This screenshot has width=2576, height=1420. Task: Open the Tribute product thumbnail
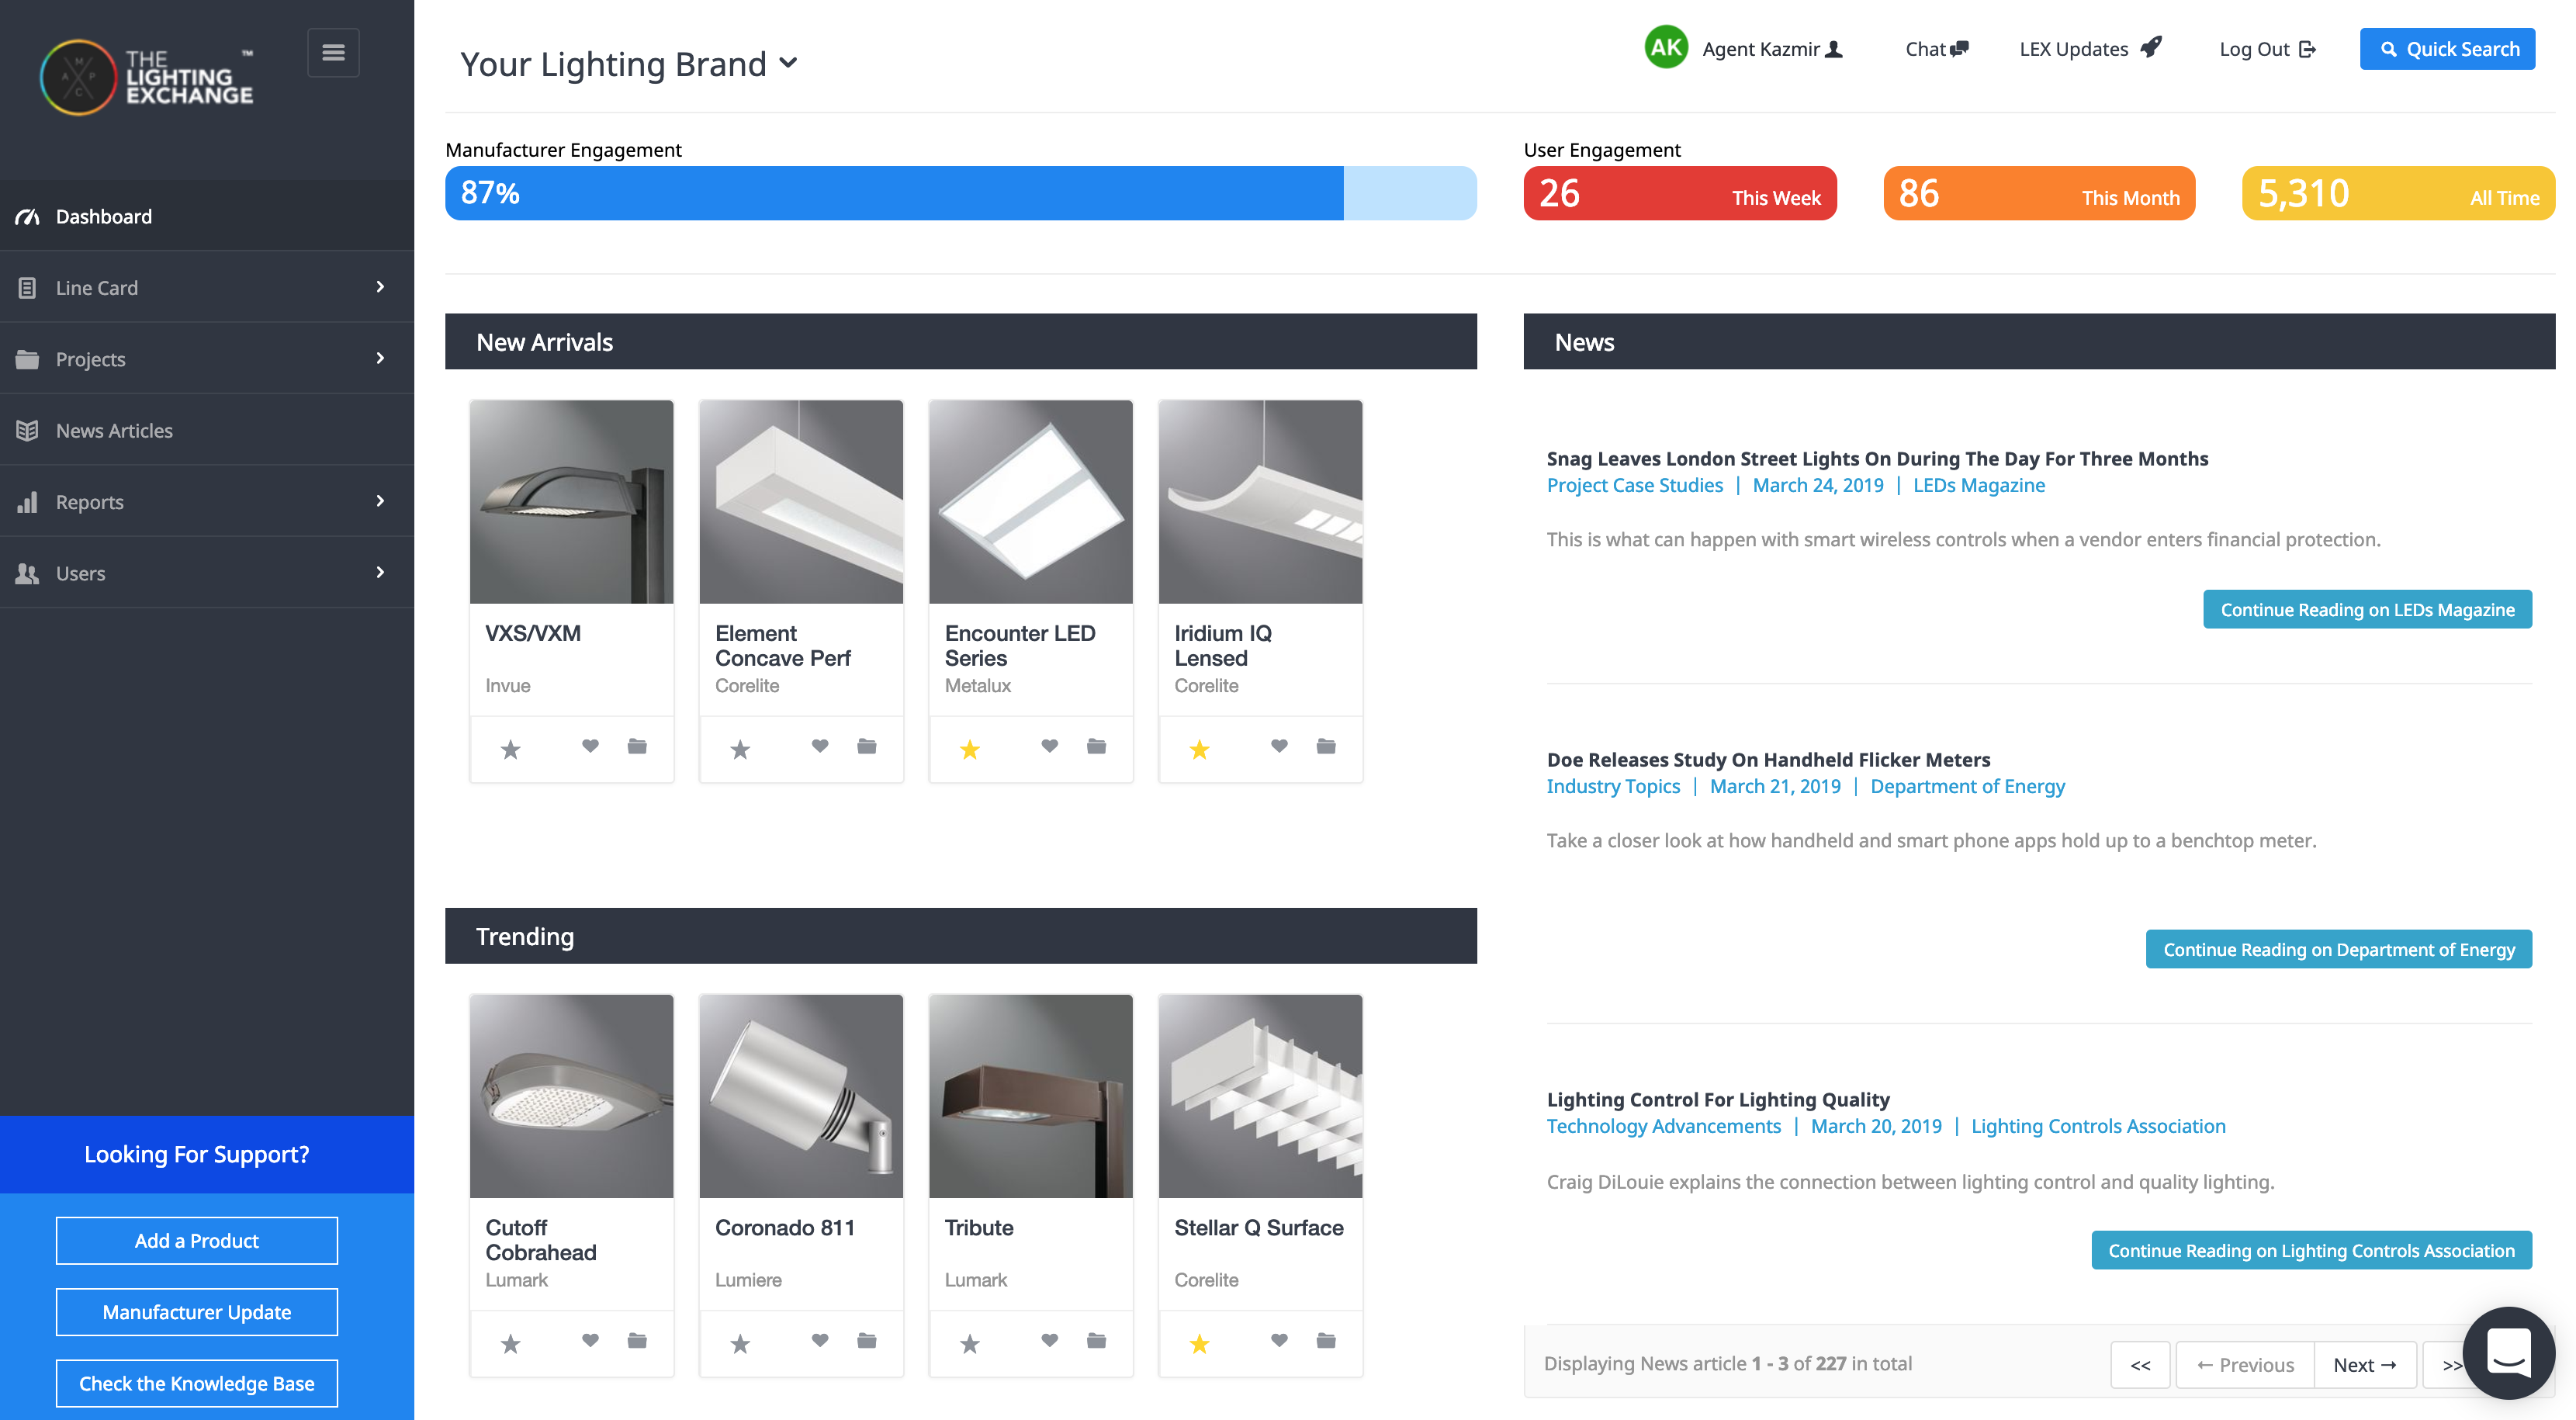pyautogui.click(x=1030, y=1096)
